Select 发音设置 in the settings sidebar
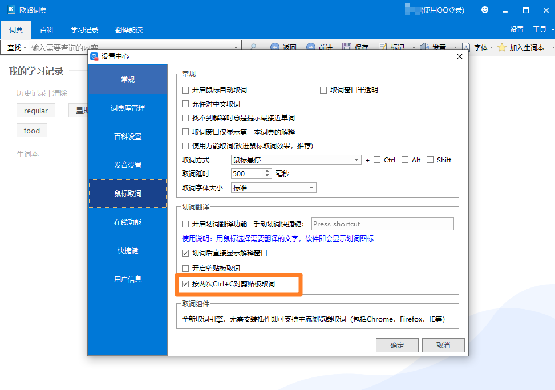The width and height of the screenshot is (555, 390). click(127, 165)
